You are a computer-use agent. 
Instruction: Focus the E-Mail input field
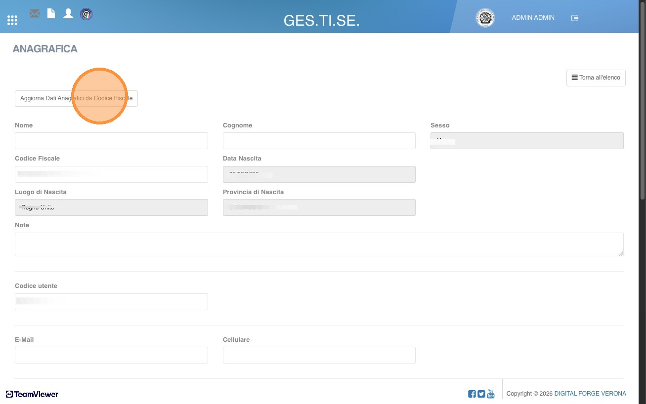click(111, 355)
